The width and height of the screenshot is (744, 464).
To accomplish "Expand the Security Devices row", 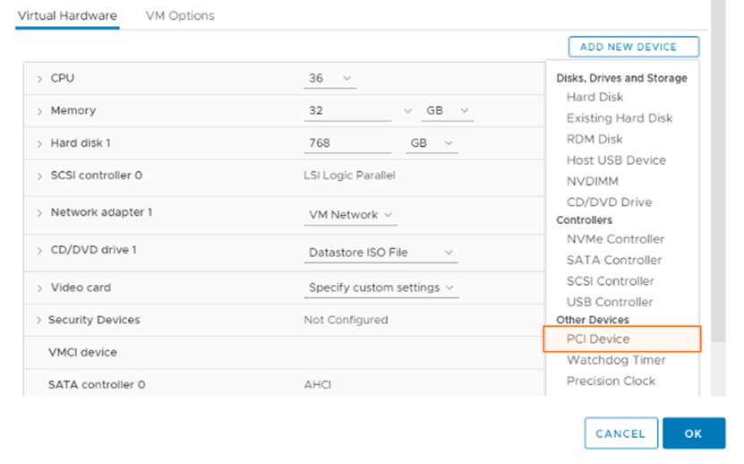I will tap(39, 320).
